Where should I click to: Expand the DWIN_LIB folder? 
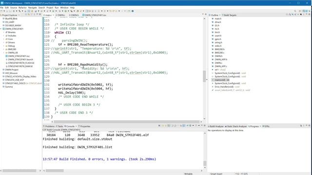[4, 52]
